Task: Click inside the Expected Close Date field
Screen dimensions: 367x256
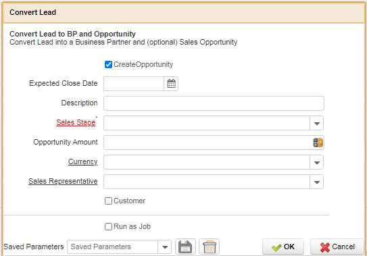Action: [134, 84]
